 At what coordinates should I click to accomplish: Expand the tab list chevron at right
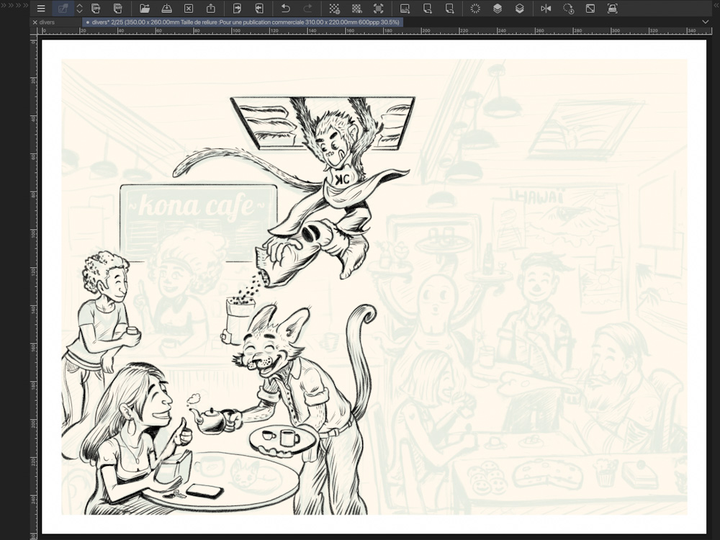click(705, 22)
